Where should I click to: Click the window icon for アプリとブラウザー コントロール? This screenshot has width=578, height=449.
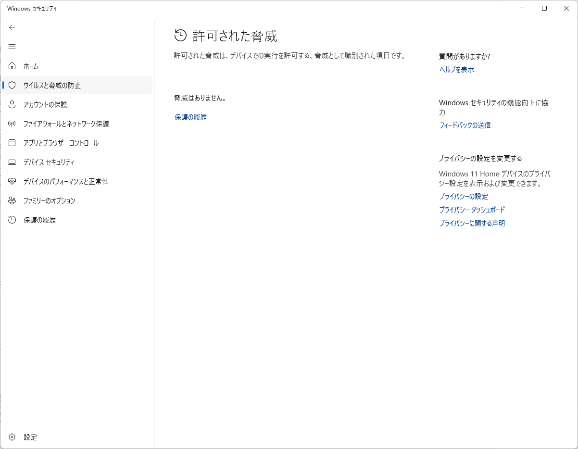(13, 143)
